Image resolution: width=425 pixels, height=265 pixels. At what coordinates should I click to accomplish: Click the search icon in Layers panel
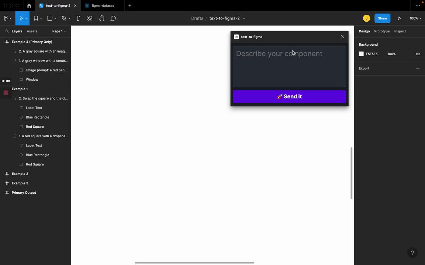click(x=7, y=31)
